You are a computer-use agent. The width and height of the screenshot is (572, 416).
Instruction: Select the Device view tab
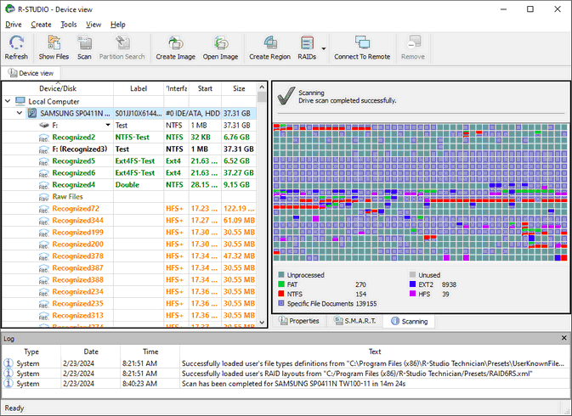[31, 73]
